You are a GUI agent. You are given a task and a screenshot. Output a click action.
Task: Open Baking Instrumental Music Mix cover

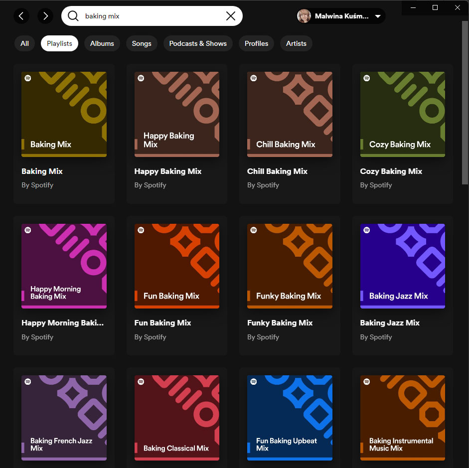point(403,418)
